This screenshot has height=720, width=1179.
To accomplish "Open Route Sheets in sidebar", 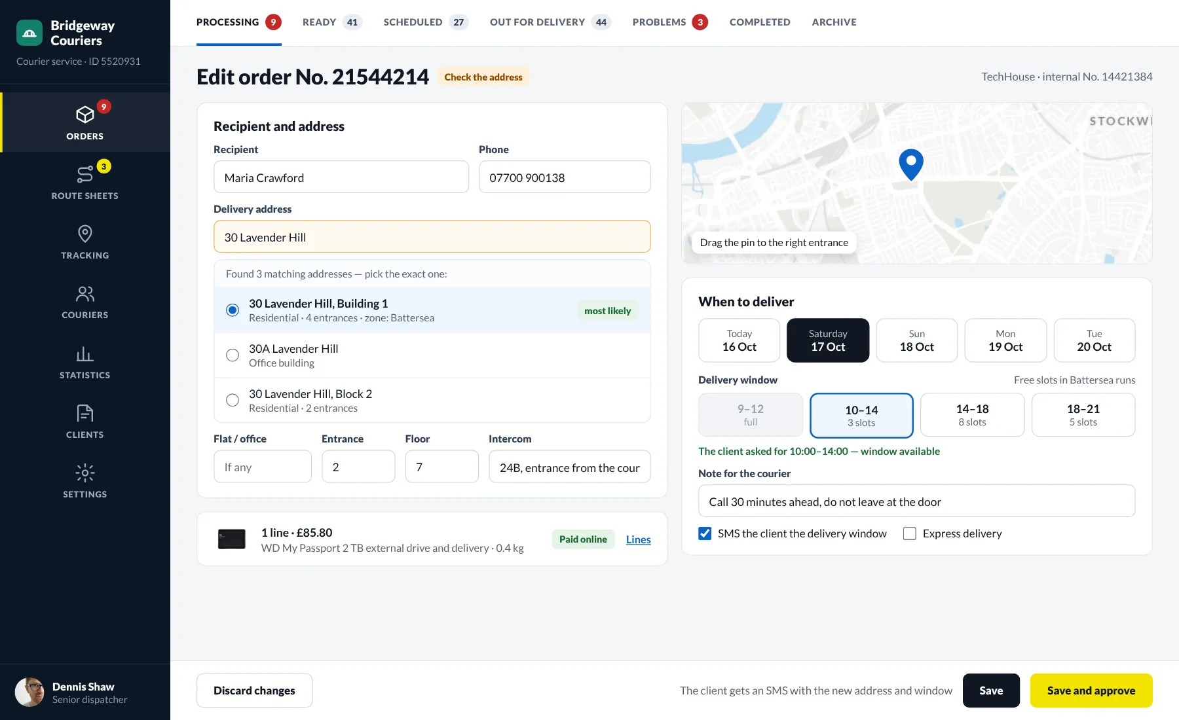I will [85, 182].
